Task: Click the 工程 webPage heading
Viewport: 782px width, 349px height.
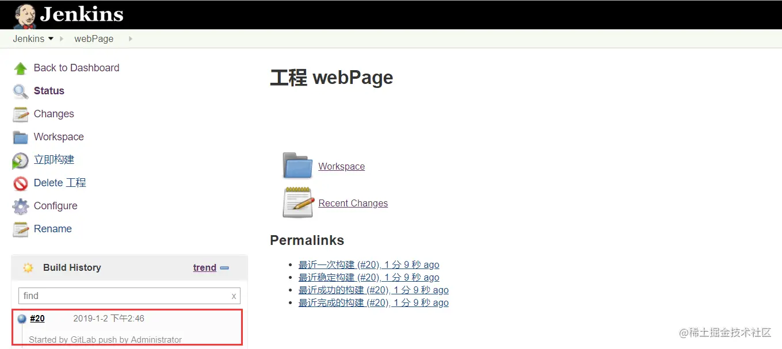Action: pos(331,78)
